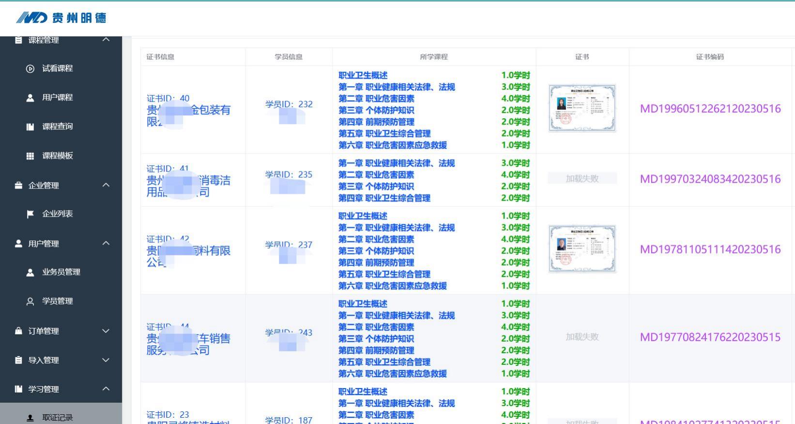This screenshot has width=795, height=424.
Task: Go to 业务员管理 page
Action: (61, 272)
